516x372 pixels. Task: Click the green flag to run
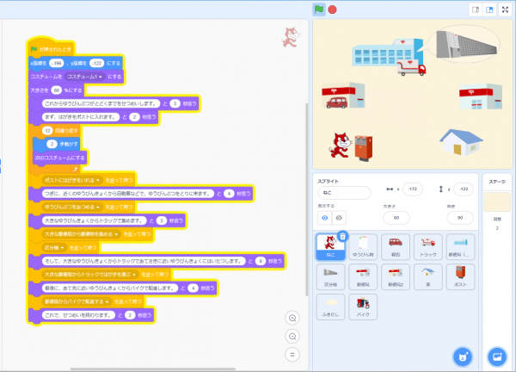(318, 9)
